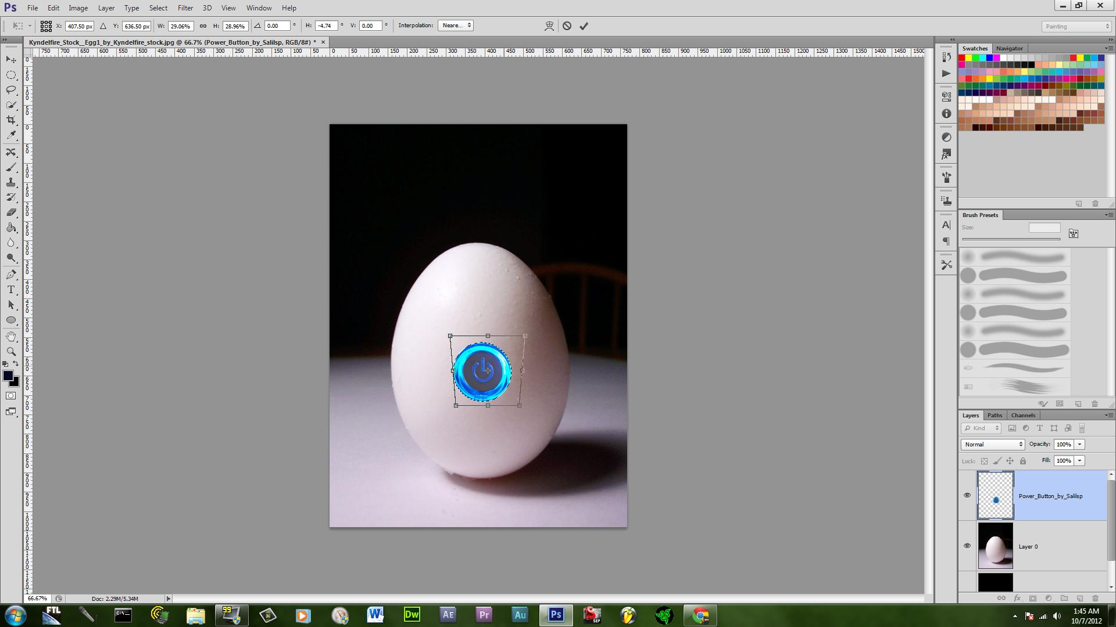Switch between free transform and warp modes

point(549,26)
